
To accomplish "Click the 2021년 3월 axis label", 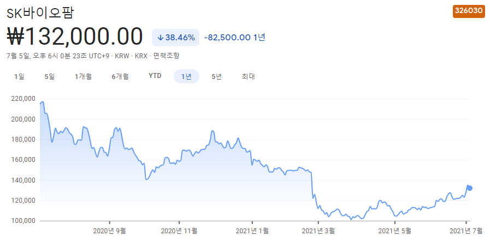I will tap(318, 231).
